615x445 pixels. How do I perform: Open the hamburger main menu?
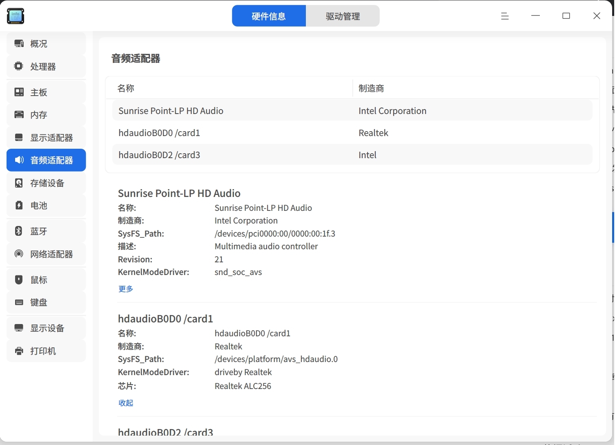coord(505,16)
